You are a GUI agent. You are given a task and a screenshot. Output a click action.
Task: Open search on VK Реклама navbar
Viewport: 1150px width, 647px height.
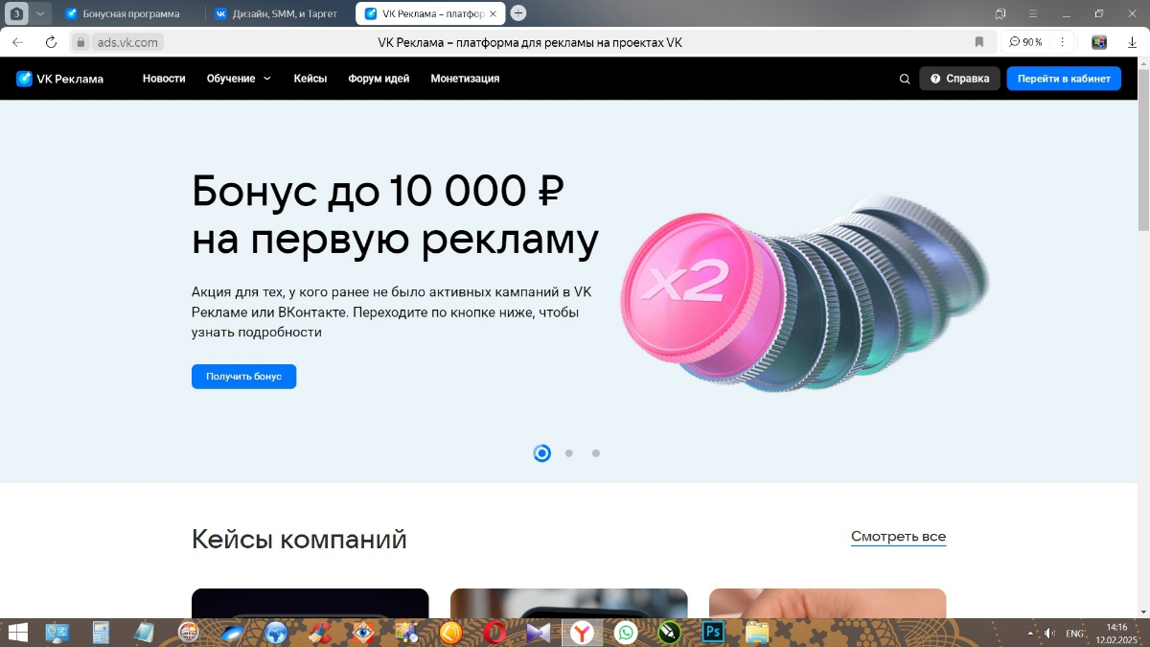click(x=904, y=79)
